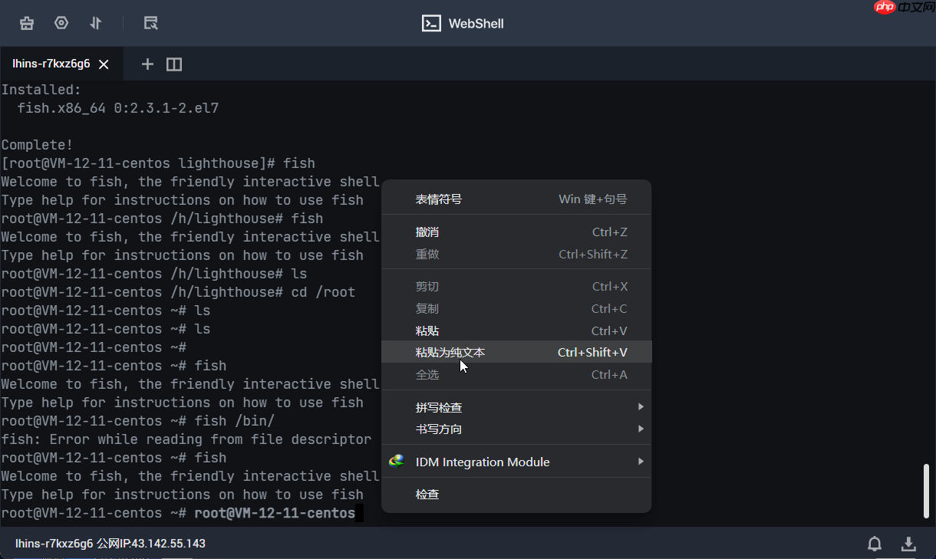Switch to the lhins-r7kxz6g6 terminal tab

[x=51, y=64]
